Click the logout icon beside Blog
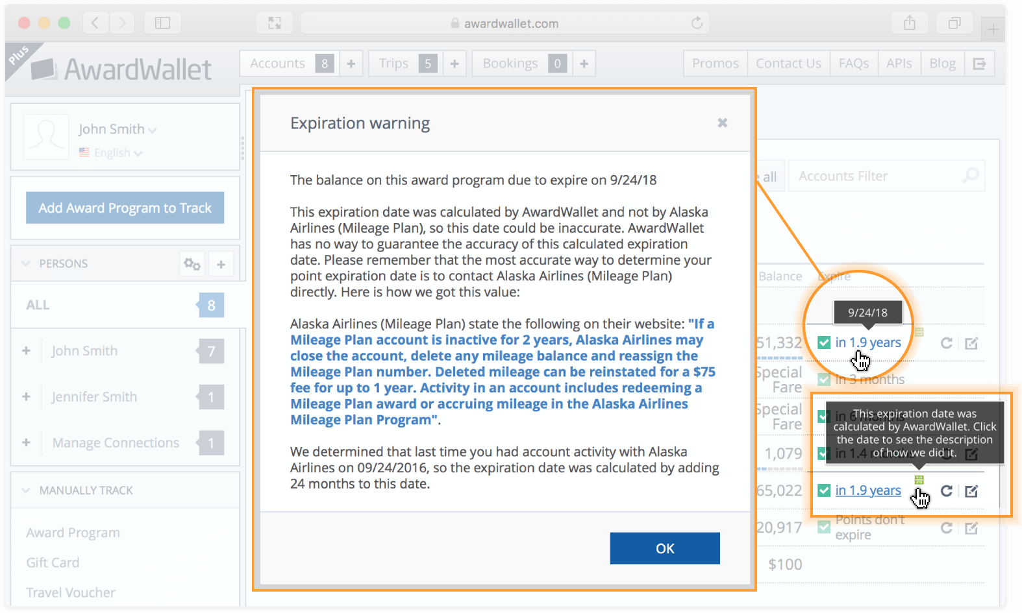 click(x=979, y=64)
